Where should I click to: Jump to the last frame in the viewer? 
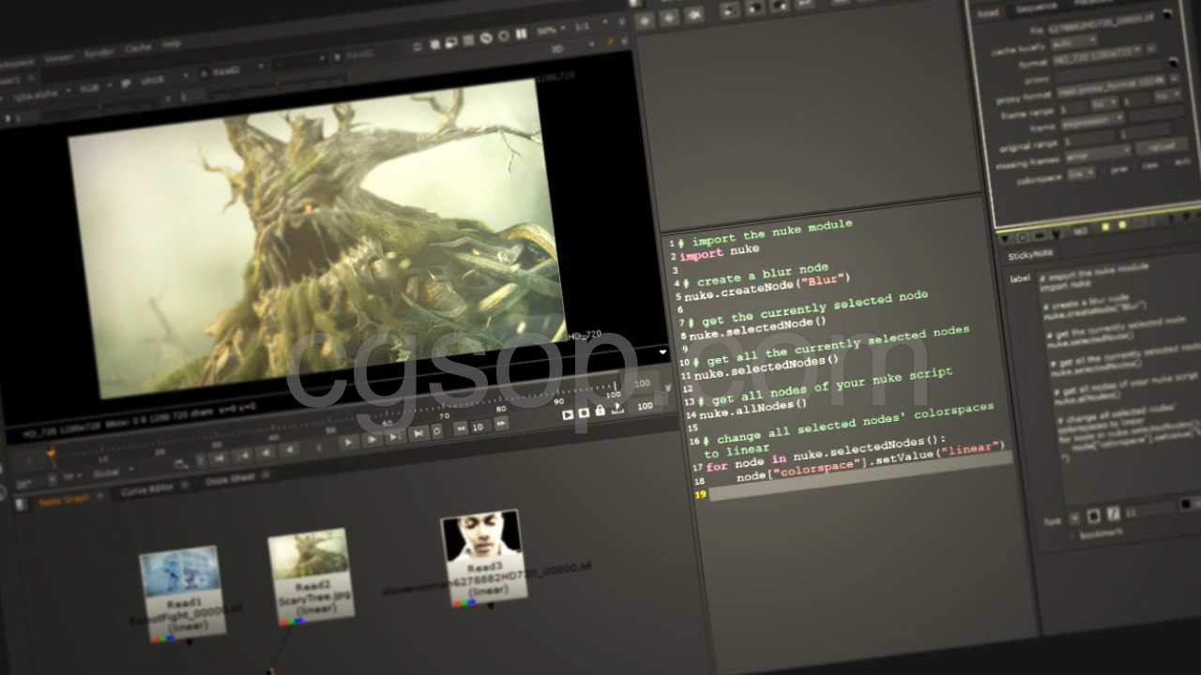click(418, 433)
